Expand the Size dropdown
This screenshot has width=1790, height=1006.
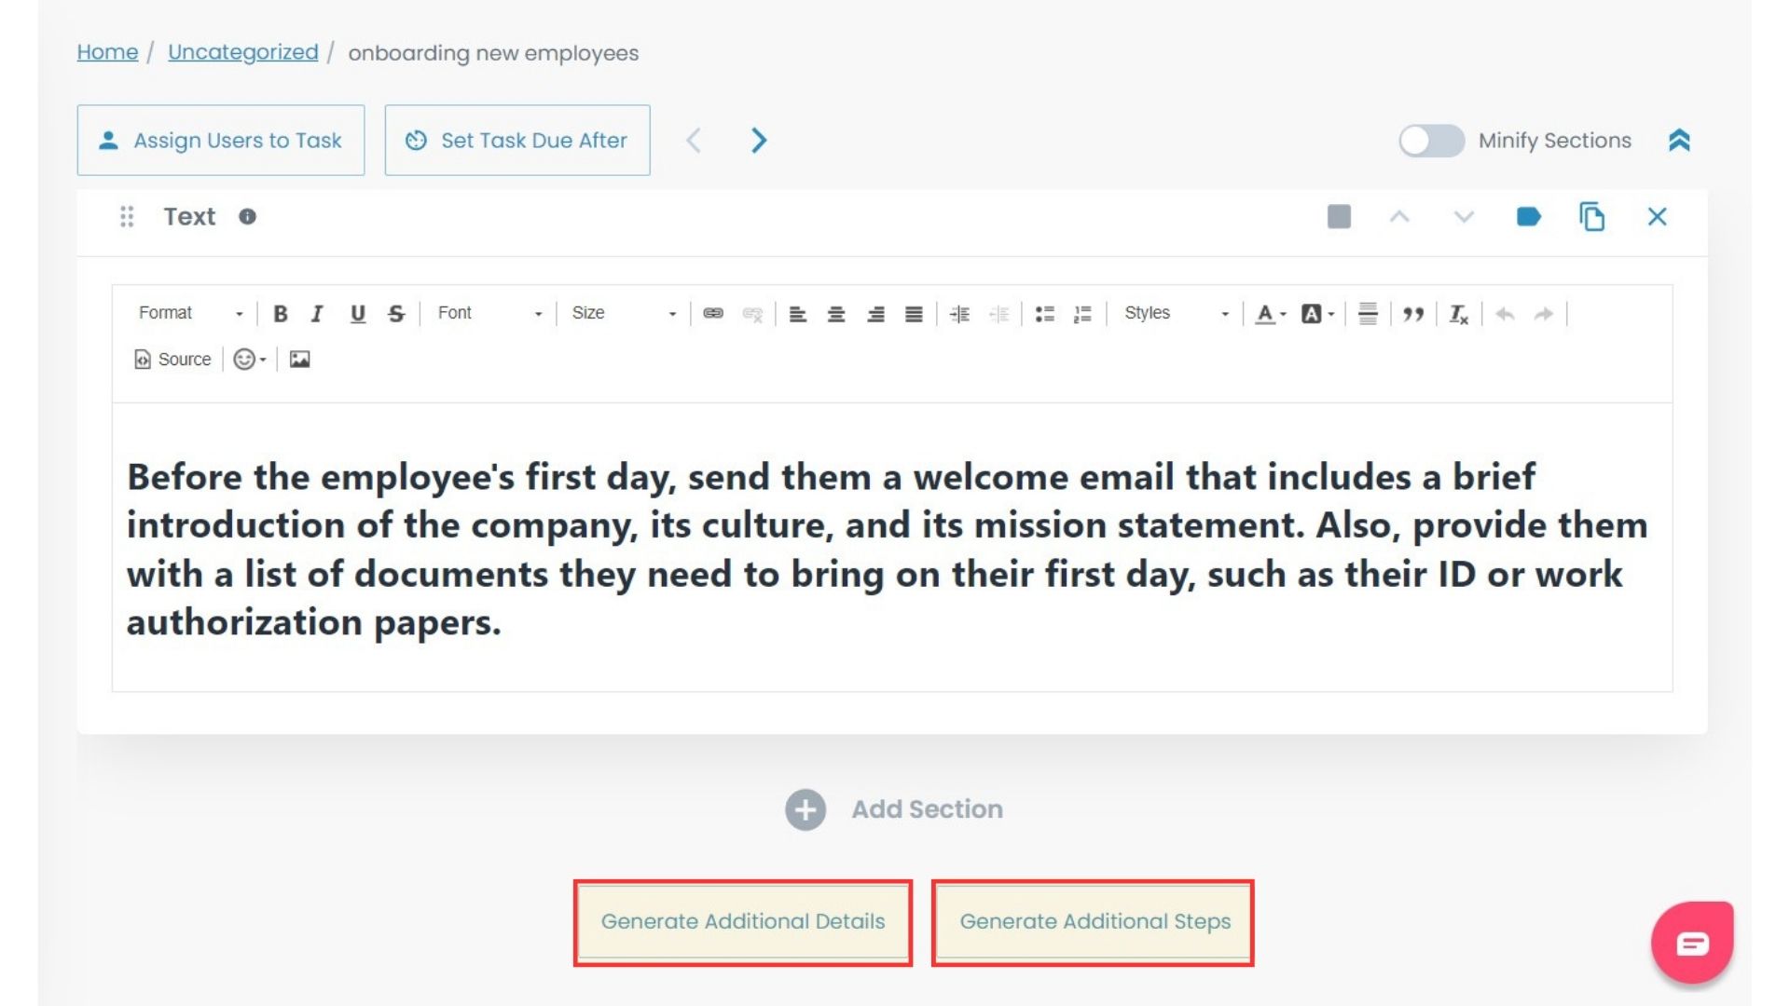(x=623, y=313)
